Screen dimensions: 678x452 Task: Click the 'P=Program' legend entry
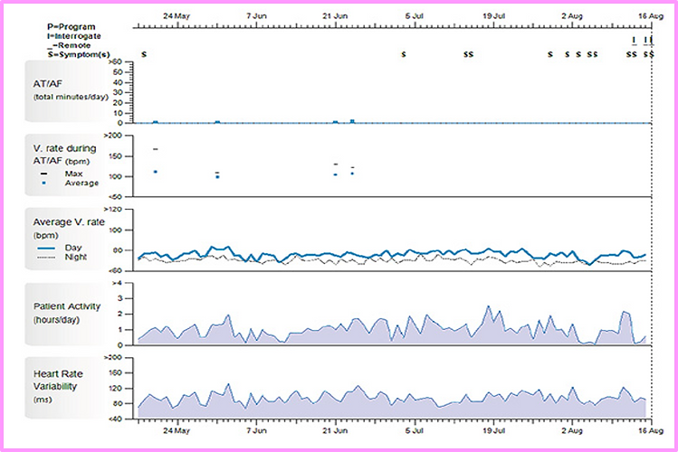[72, 27]
